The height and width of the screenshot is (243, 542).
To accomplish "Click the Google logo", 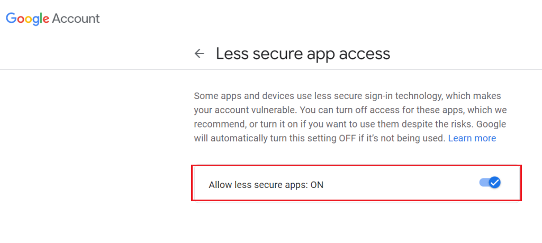I will [x=28, y=19].
